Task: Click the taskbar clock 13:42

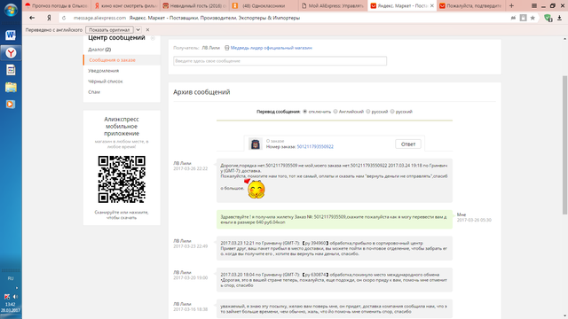Action: tap(11, 305)
